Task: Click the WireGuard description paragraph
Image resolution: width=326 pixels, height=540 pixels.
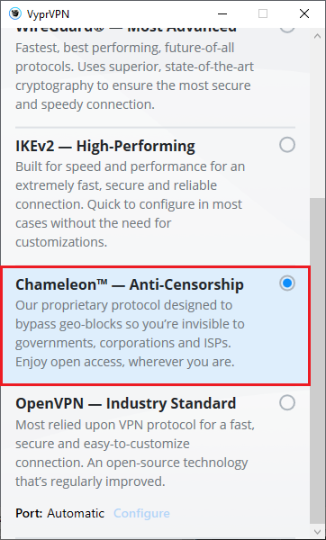Action: point(135,76)
